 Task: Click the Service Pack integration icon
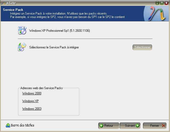point(22,47)
